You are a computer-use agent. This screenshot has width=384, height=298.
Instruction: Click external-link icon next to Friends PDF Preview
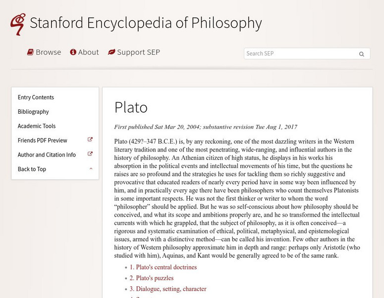pyautogui.click(x=90, y=140)
